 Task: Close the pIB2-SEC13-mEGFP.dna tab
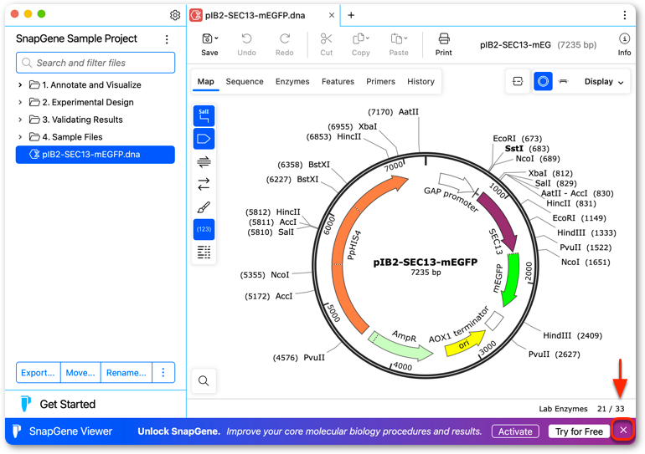332,15
